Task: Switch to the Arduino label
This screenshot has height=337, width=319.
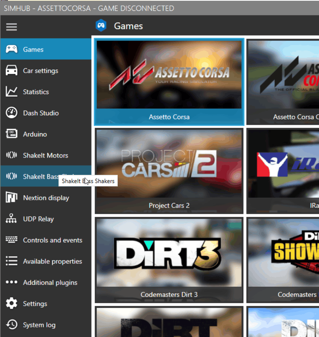Action: tap(35, 134)
